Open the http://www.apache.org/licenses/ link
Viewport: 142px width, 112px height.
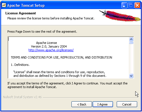[x=51, y=50]
